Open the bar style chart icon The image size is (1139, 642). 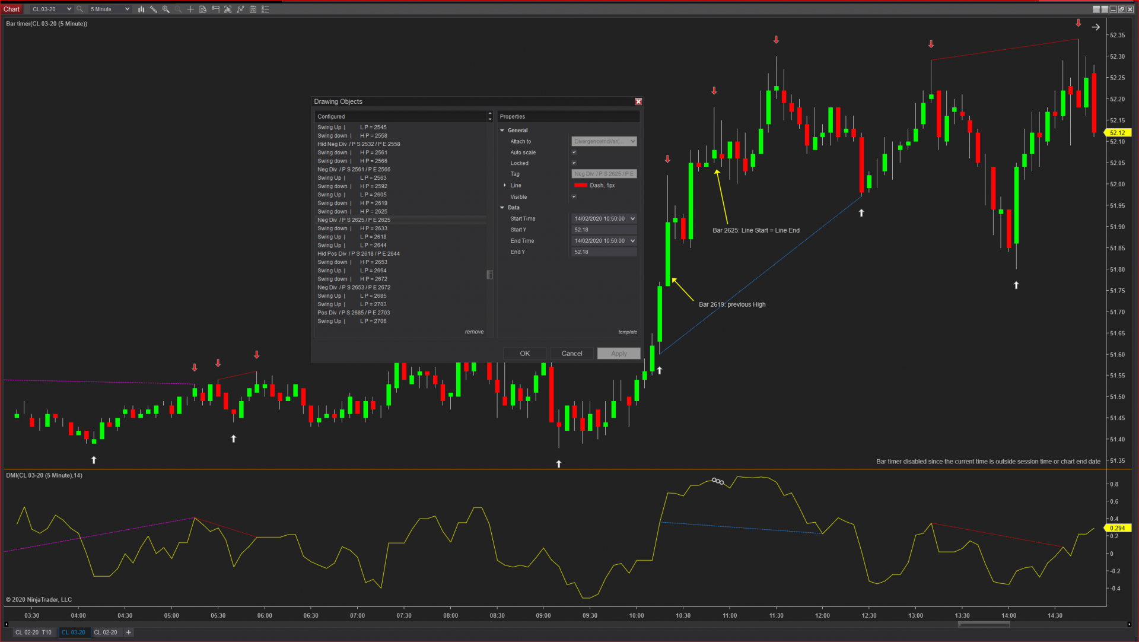141,9
